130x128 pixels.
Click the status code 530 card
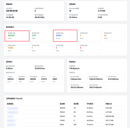click(89, 48)
